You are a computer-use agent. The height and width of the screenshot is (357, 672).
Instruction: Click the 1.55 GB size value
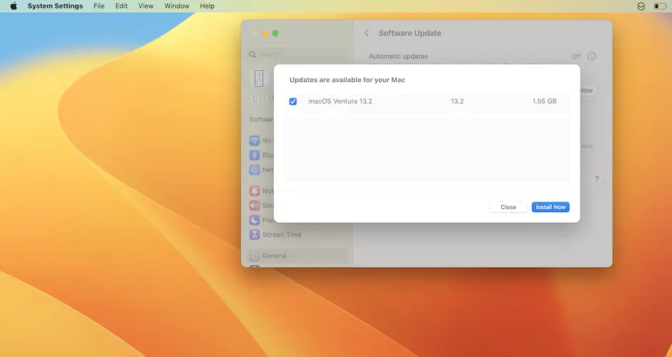click(544, 101)
